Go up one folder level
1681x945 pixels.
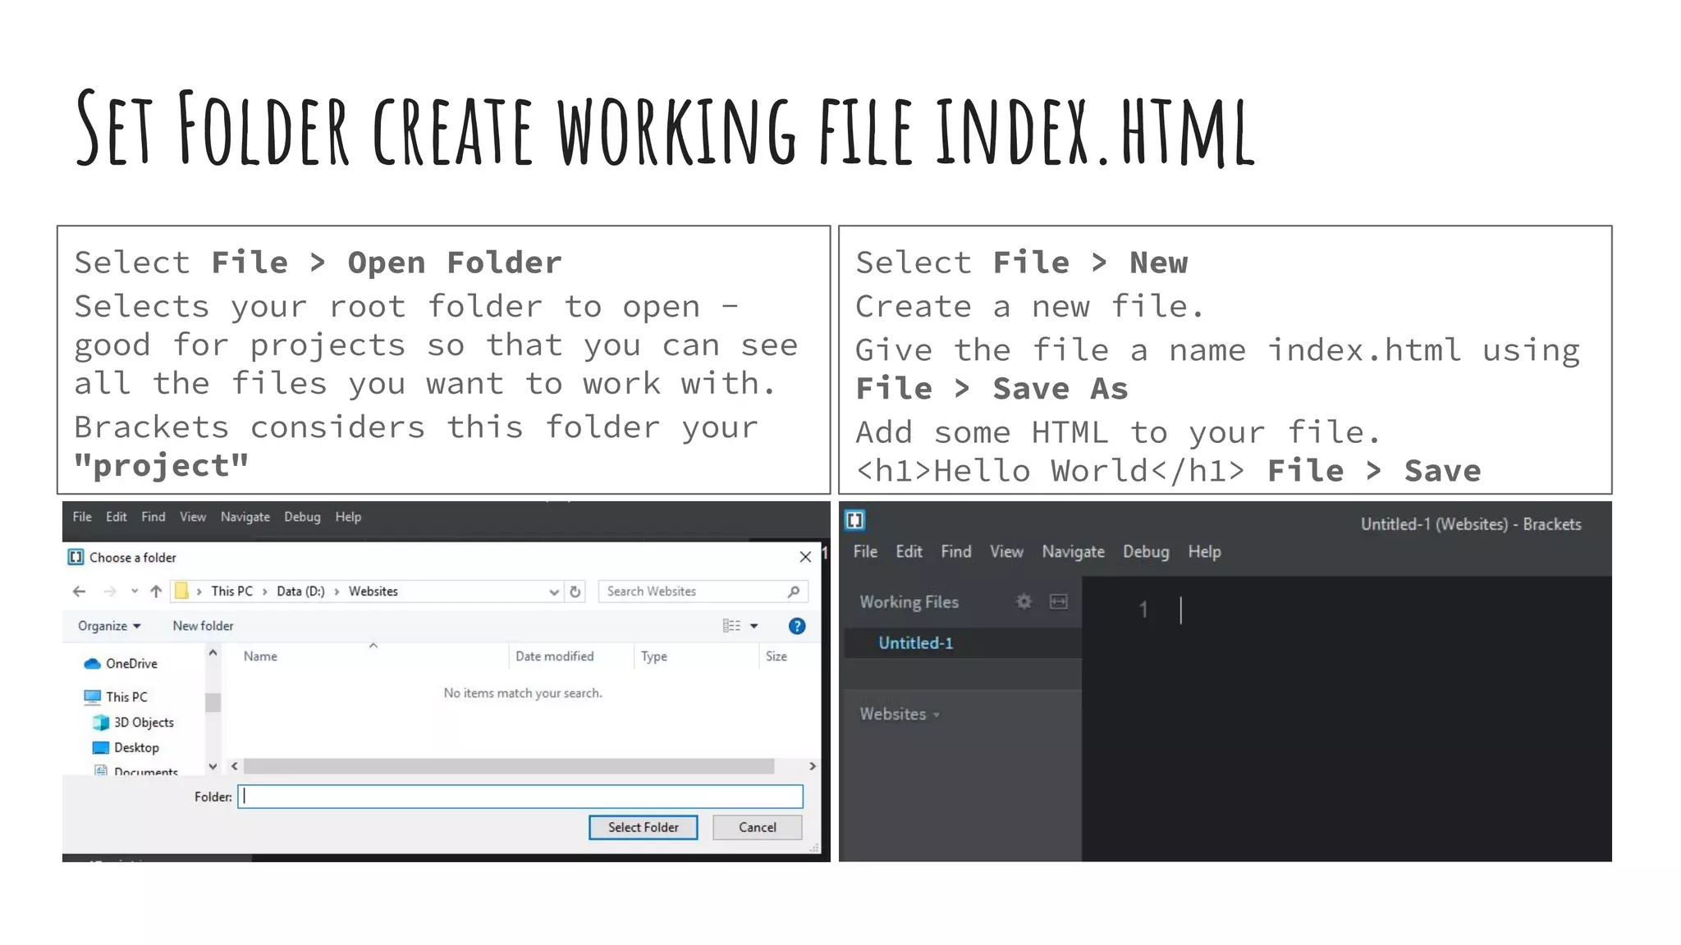(x=156, y=591)
